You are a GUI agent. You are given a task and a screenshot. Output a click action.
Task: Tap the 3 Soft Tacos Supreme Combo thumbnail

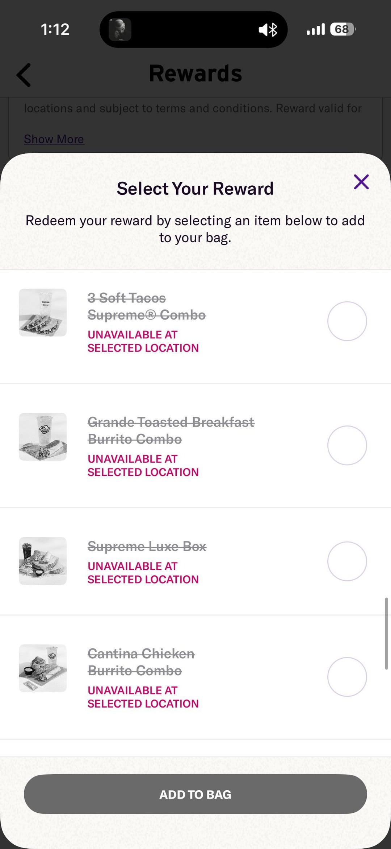(43, 312)
